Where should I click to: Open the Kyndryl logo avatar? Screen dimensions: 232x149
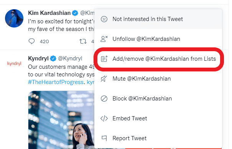point(14,64)
